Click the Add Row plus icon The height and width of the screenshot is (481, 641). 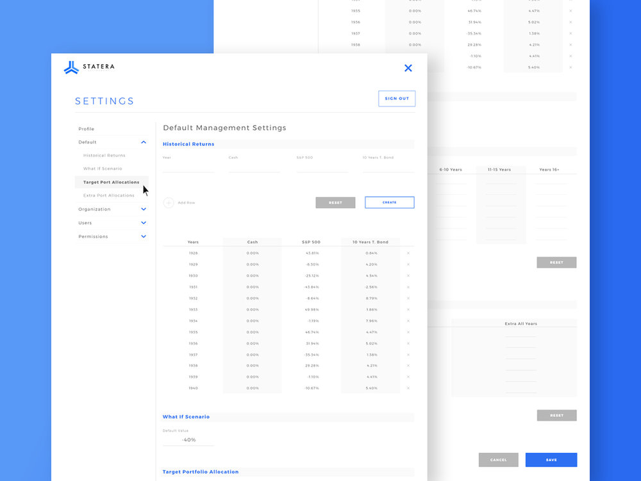click(169, 203)
